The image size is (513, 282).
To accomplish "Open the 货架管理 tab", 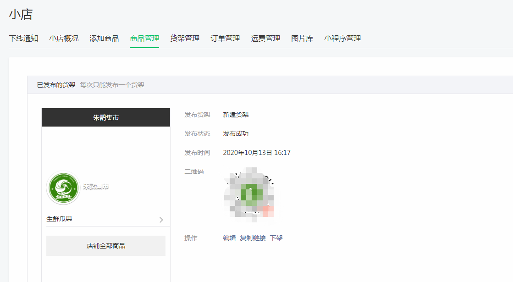I will (x=185, y=39).
